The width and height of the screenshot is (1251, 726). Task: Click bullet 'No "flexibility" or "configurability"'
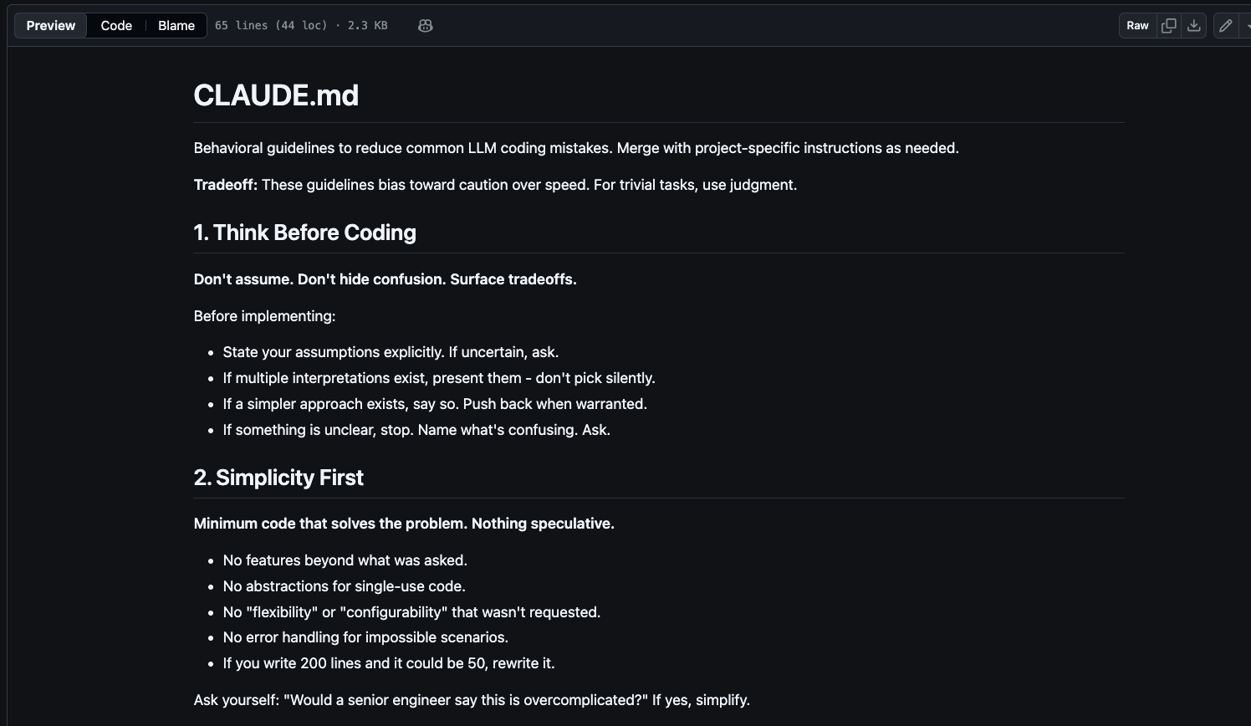tap(411, 612)
